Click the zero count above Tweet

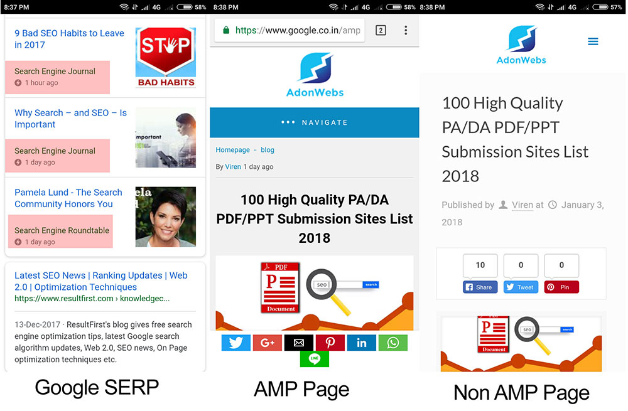pos(521,265)
